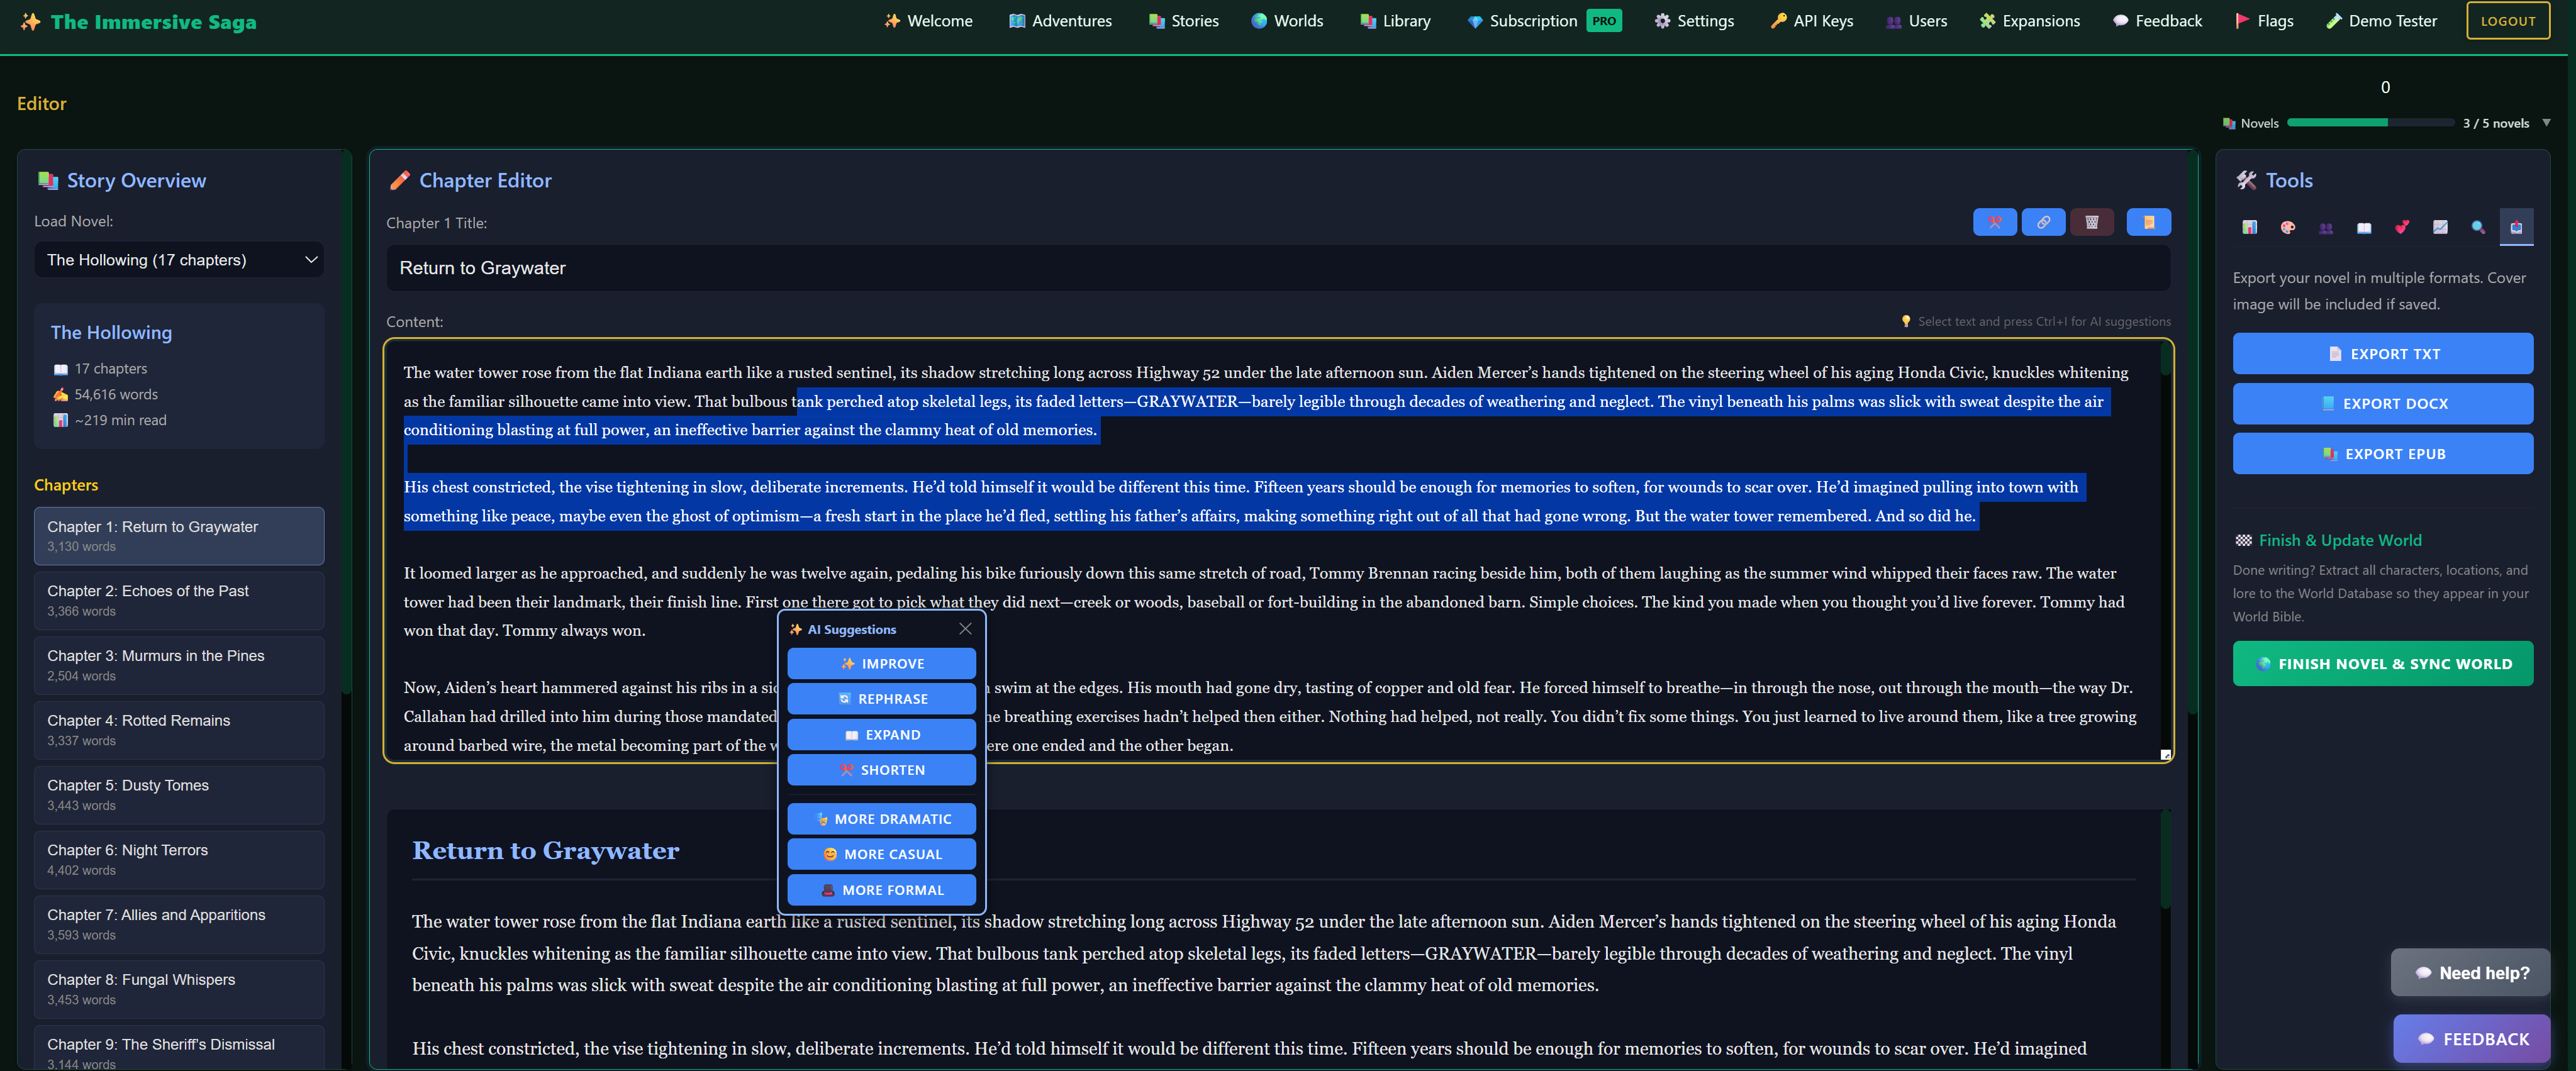The width and height of the screenshot is (2576, 1071).
Task: Select Chapter 4: Rotted Remains
Action: point(179,730)
